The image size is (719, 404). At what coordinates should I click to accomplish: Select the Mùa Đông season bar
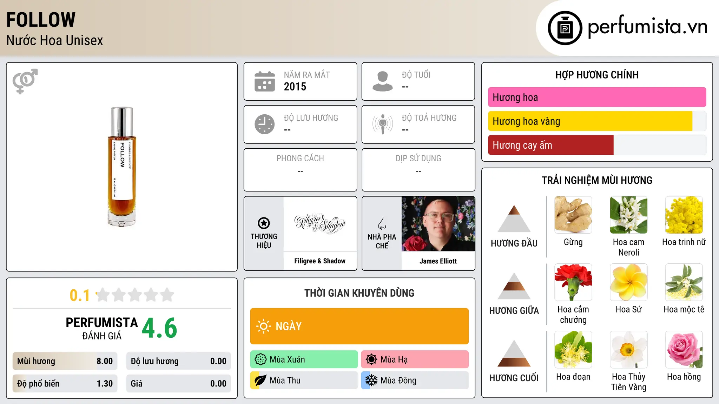415,381
